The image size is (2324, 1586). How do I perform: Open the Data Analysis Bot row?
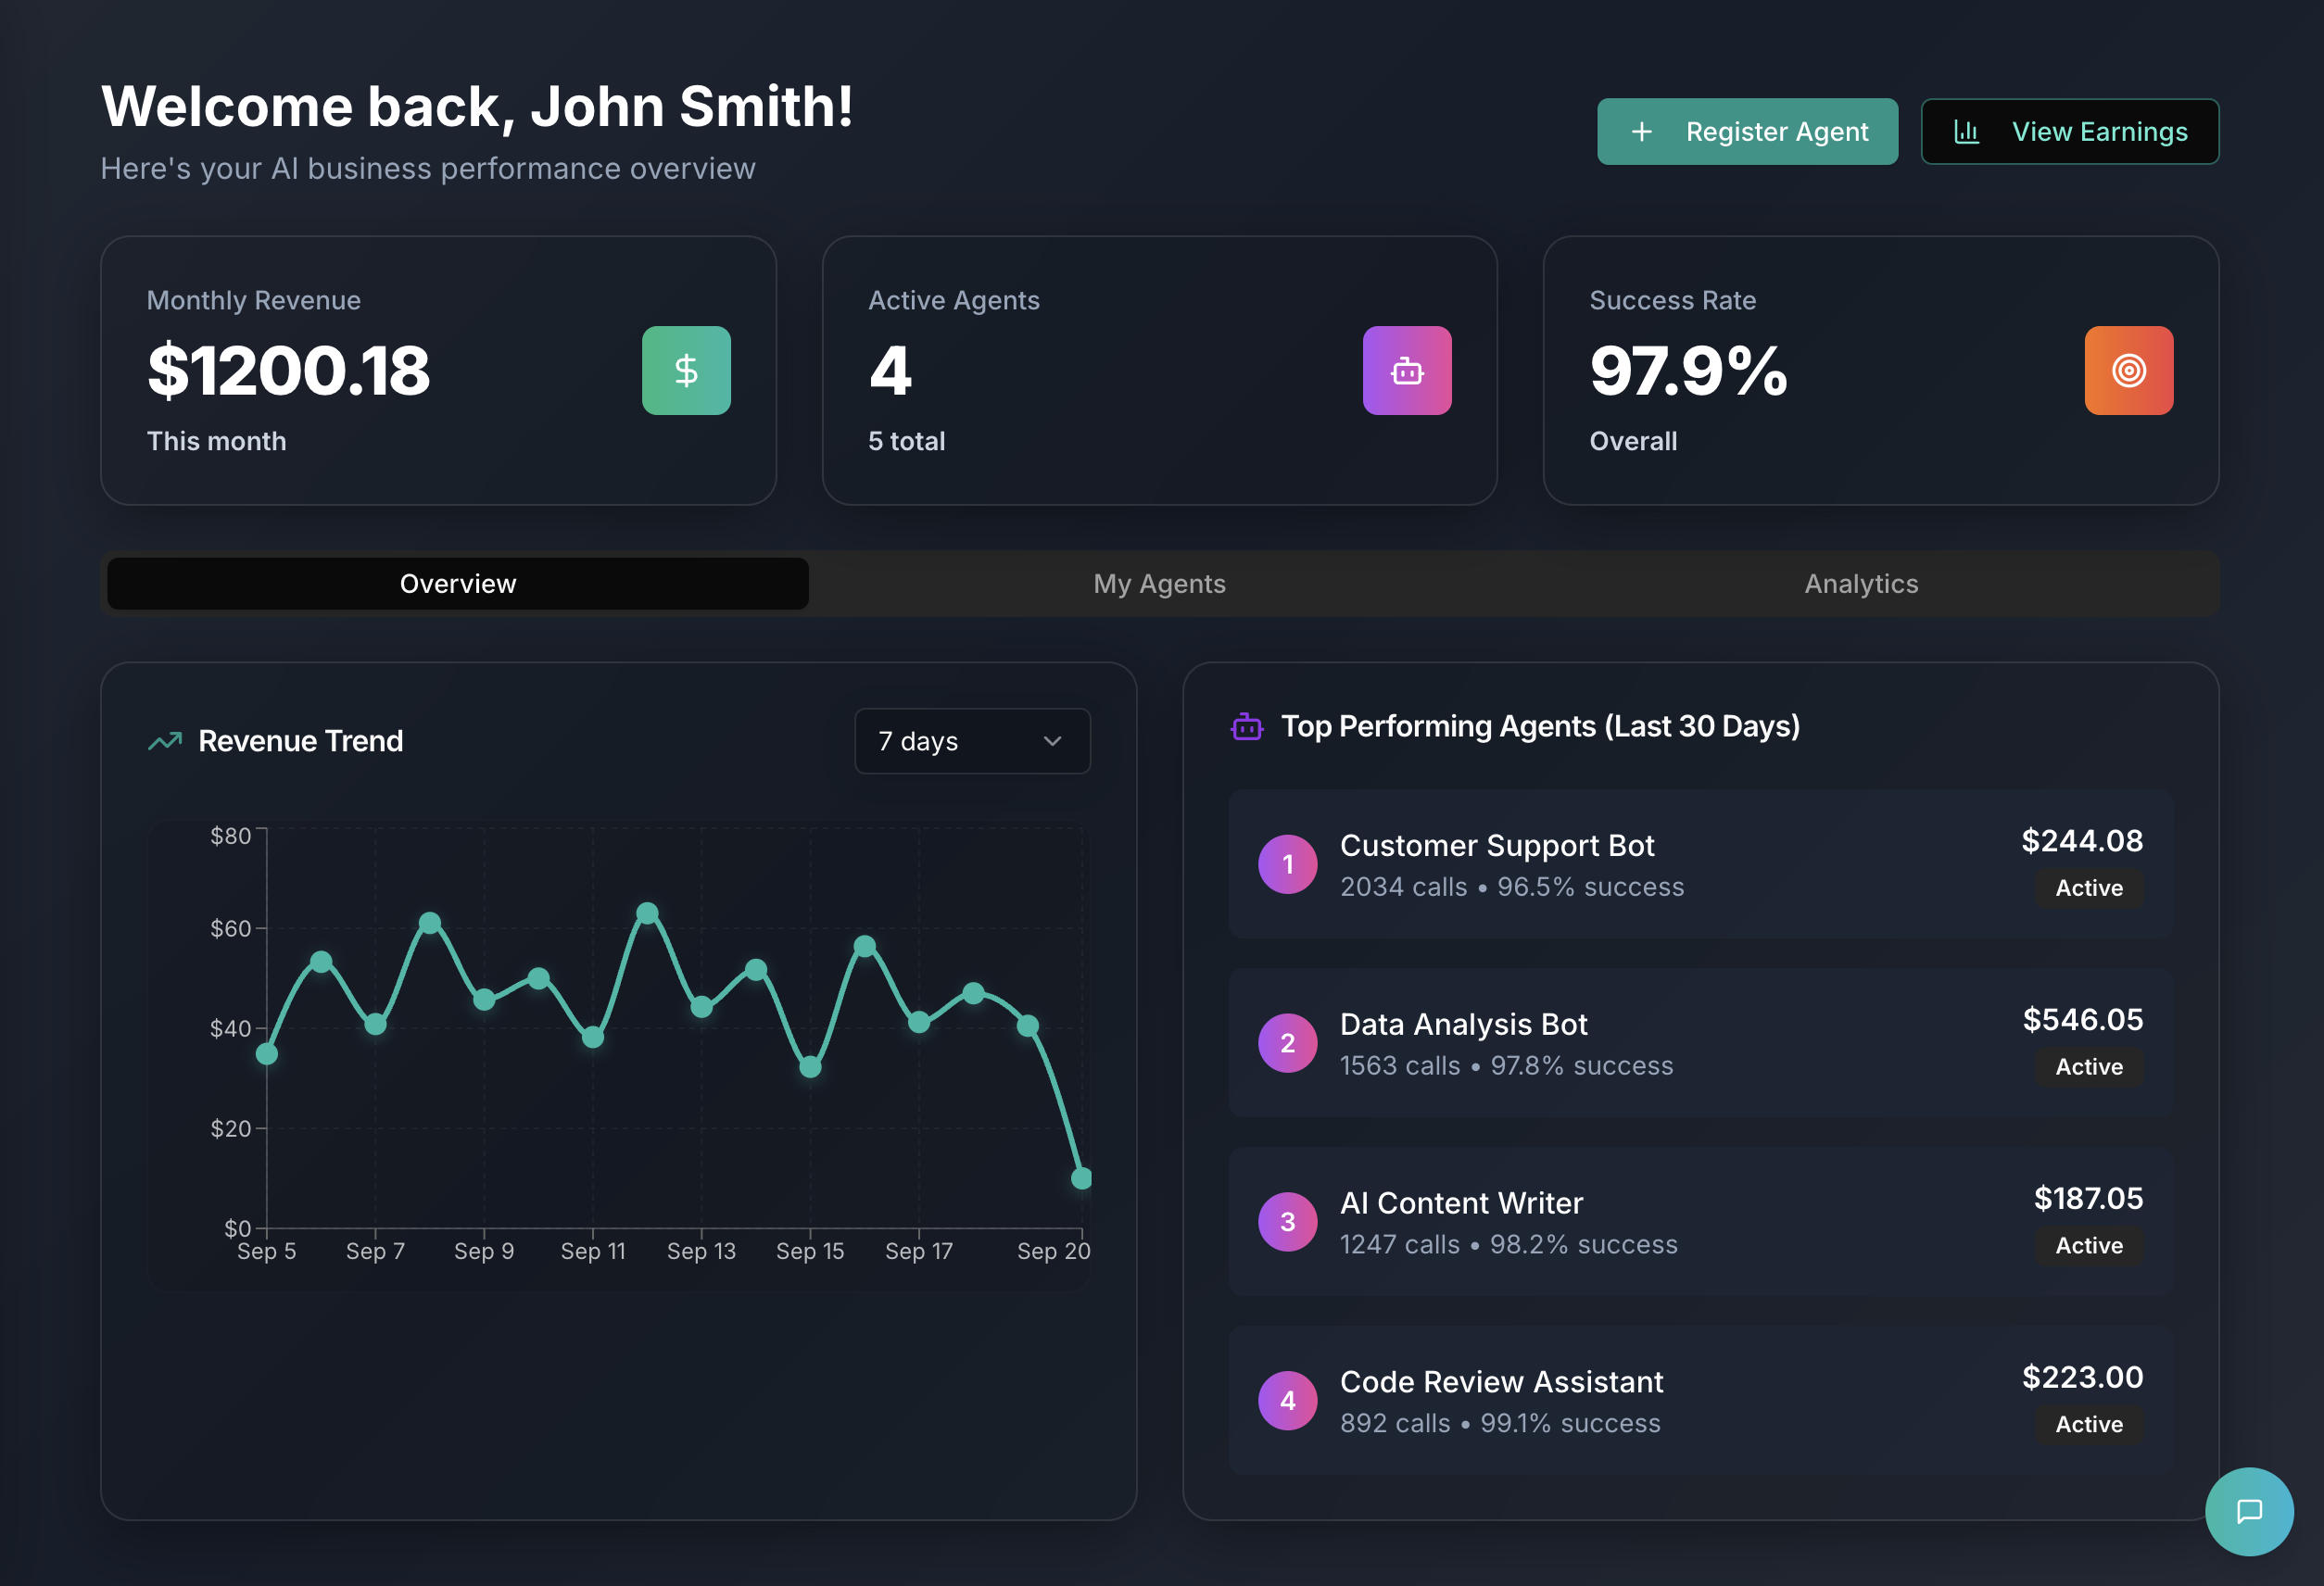1463,1025
